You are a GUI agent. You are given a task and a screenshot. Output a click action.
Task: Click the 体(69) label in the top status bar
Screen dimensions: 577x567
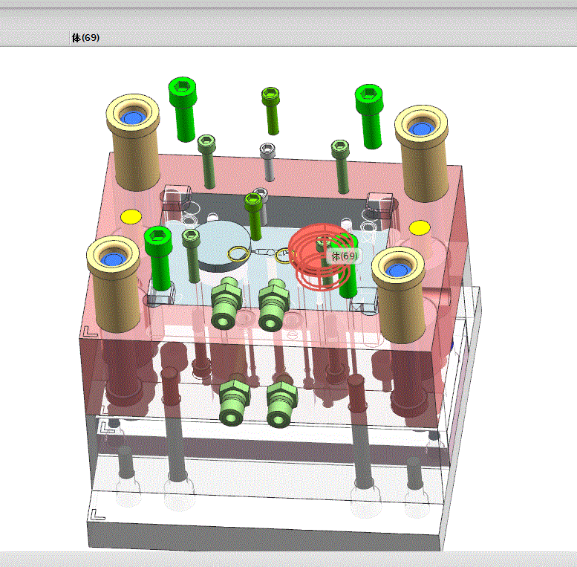coord(85,38)
